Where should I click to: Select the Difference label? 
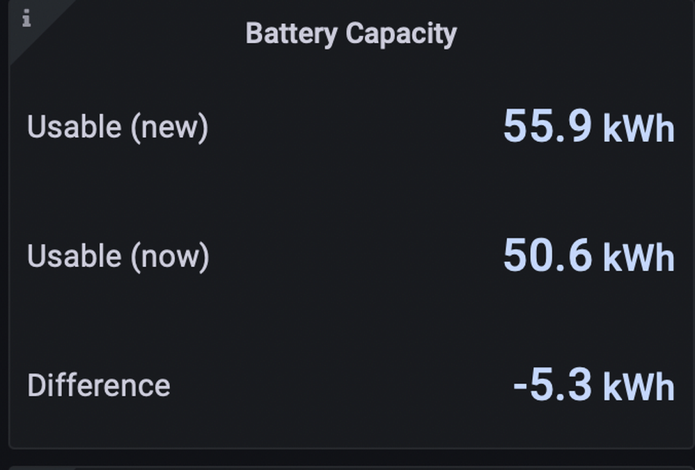pyautogui.click(x=99, y=385)
